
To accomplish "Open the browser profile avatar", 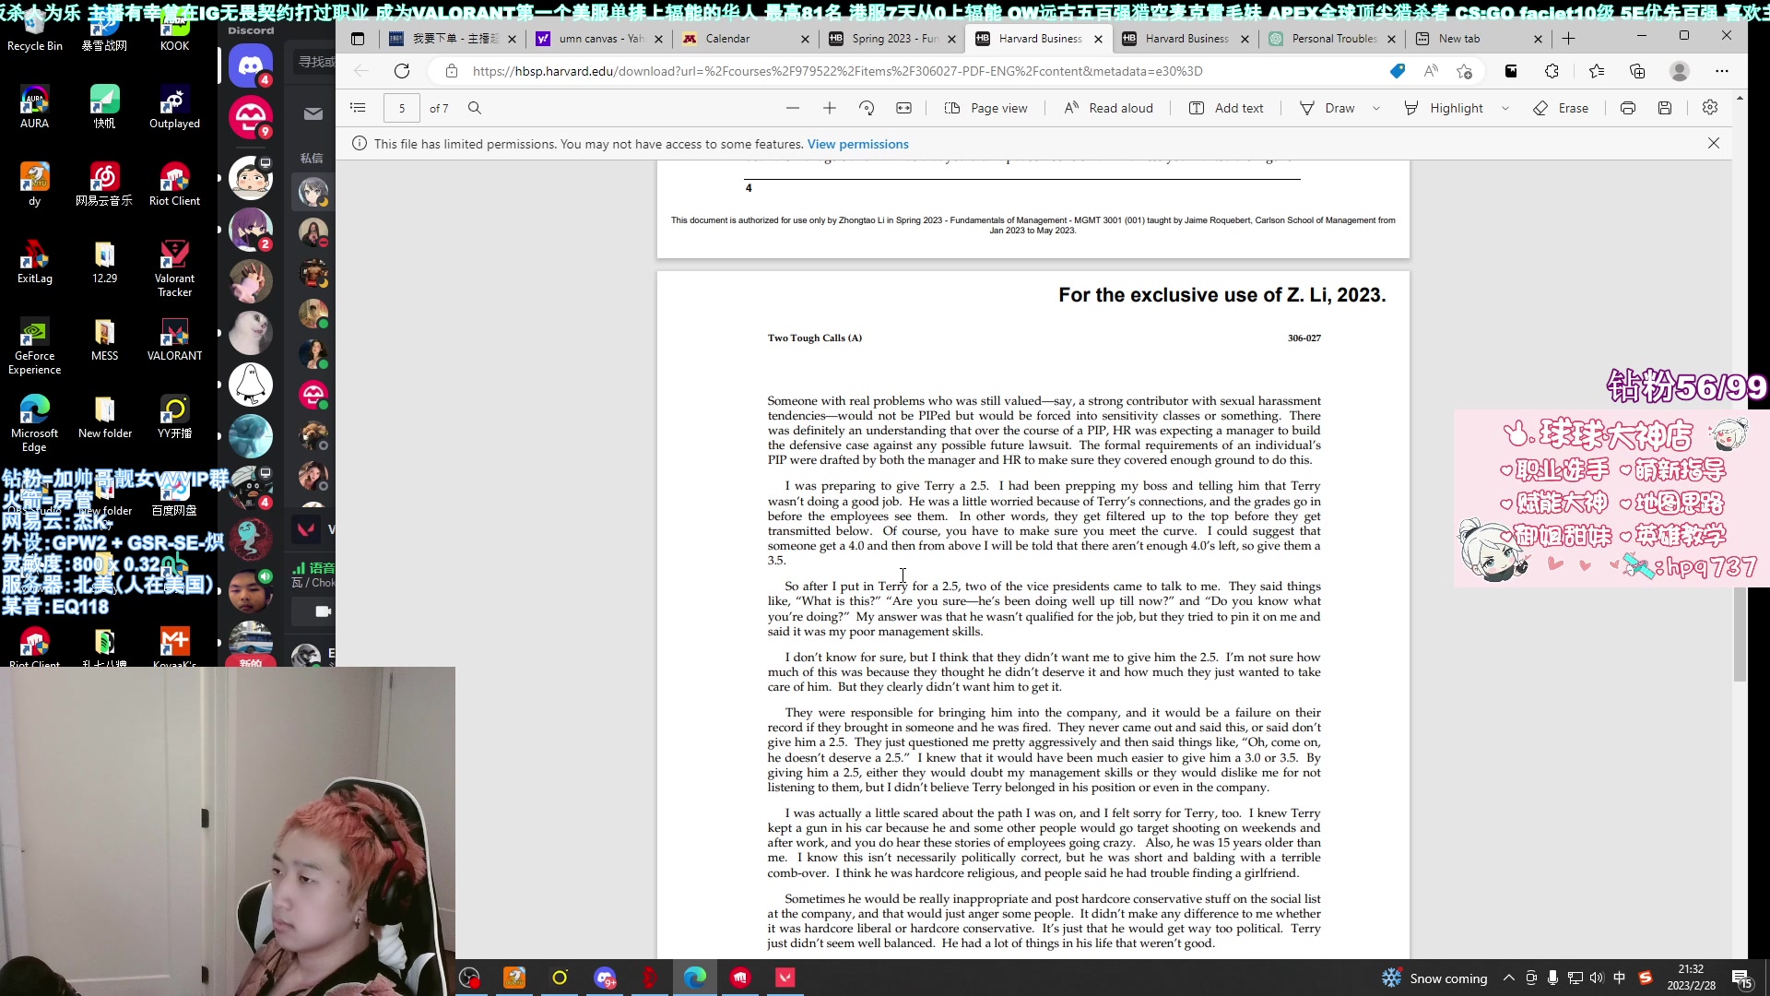I will 1680,71.
